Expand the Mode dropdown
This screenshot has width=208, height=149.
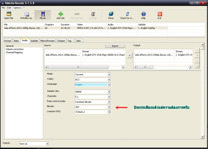(x=109, y=75)
